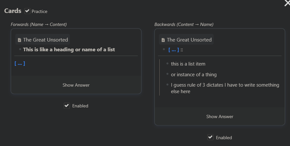Click the document icon in the Forwards card
Viewport: 290px width, 146px height.
(x=20, y=40)
